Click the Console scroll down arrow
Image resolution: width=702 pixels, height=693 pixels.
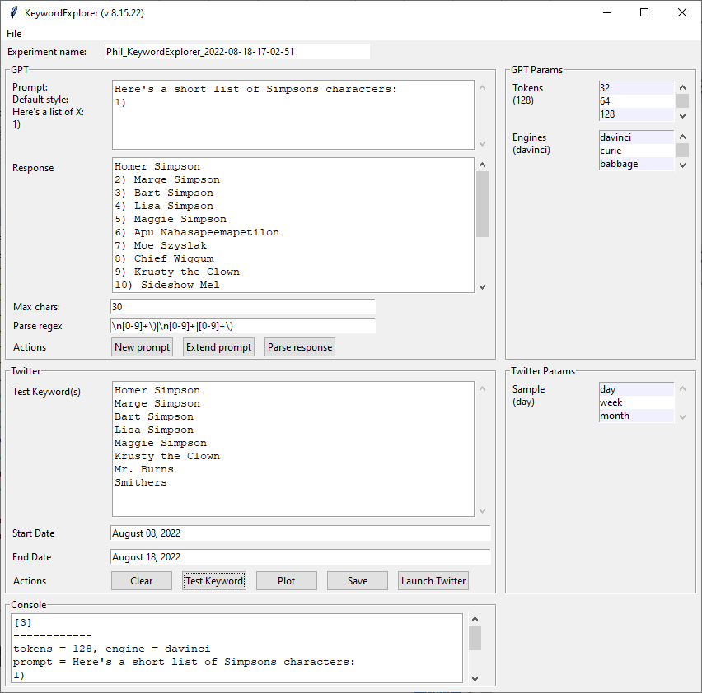pyautogui.click(x=475, y=679)
